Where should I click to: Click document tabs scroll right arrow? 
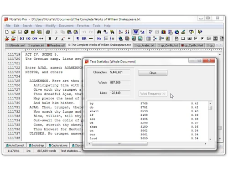pyautogui.click(x=221, y=45)
